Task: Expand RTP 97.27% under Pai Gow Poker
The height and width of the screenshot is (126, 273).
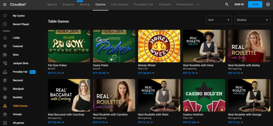Action: point(56,73)
